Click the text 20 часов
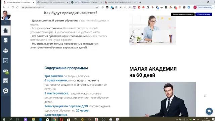 click(x=83, y=111)
